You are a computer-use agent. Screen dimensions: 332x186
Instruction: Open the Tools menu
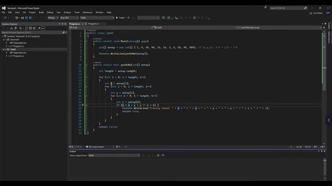(x=77, y=12)
